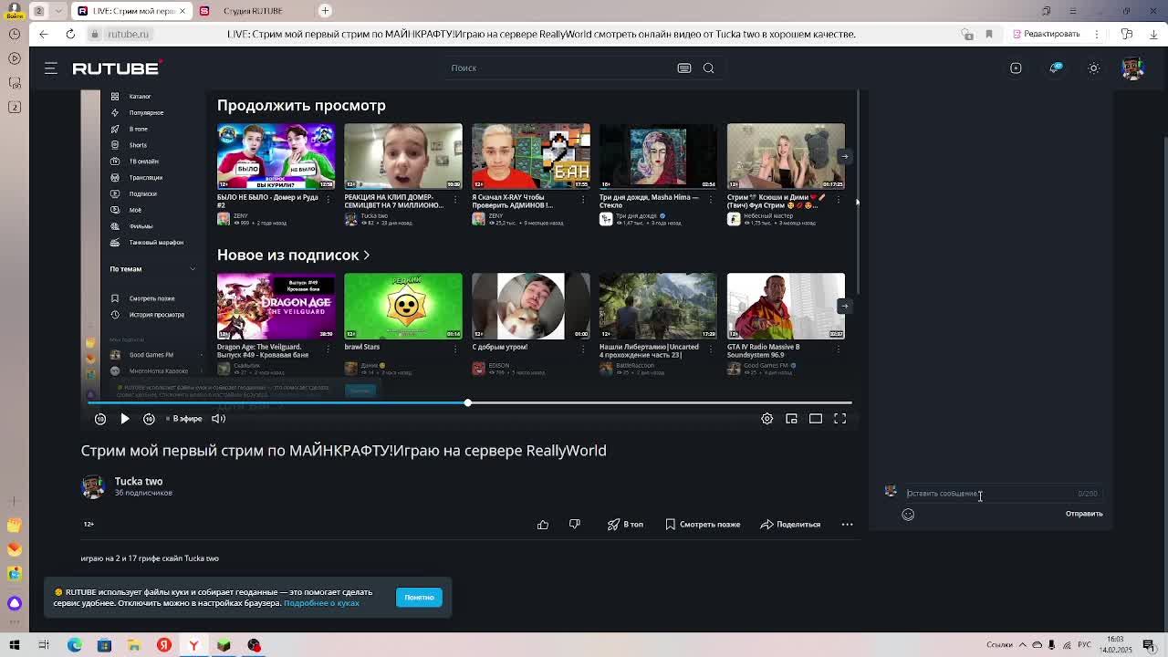Rewind the stream 10 seconds
Viewport: 1168px width, 657px height.
coord(100,419)
